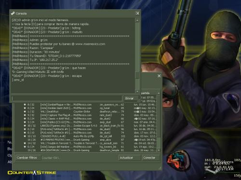Image resolution: width=241 pixels, height=180 pixels.
Task: Click the console scrollbar up arrow
Action: click(x=137, y=20)
